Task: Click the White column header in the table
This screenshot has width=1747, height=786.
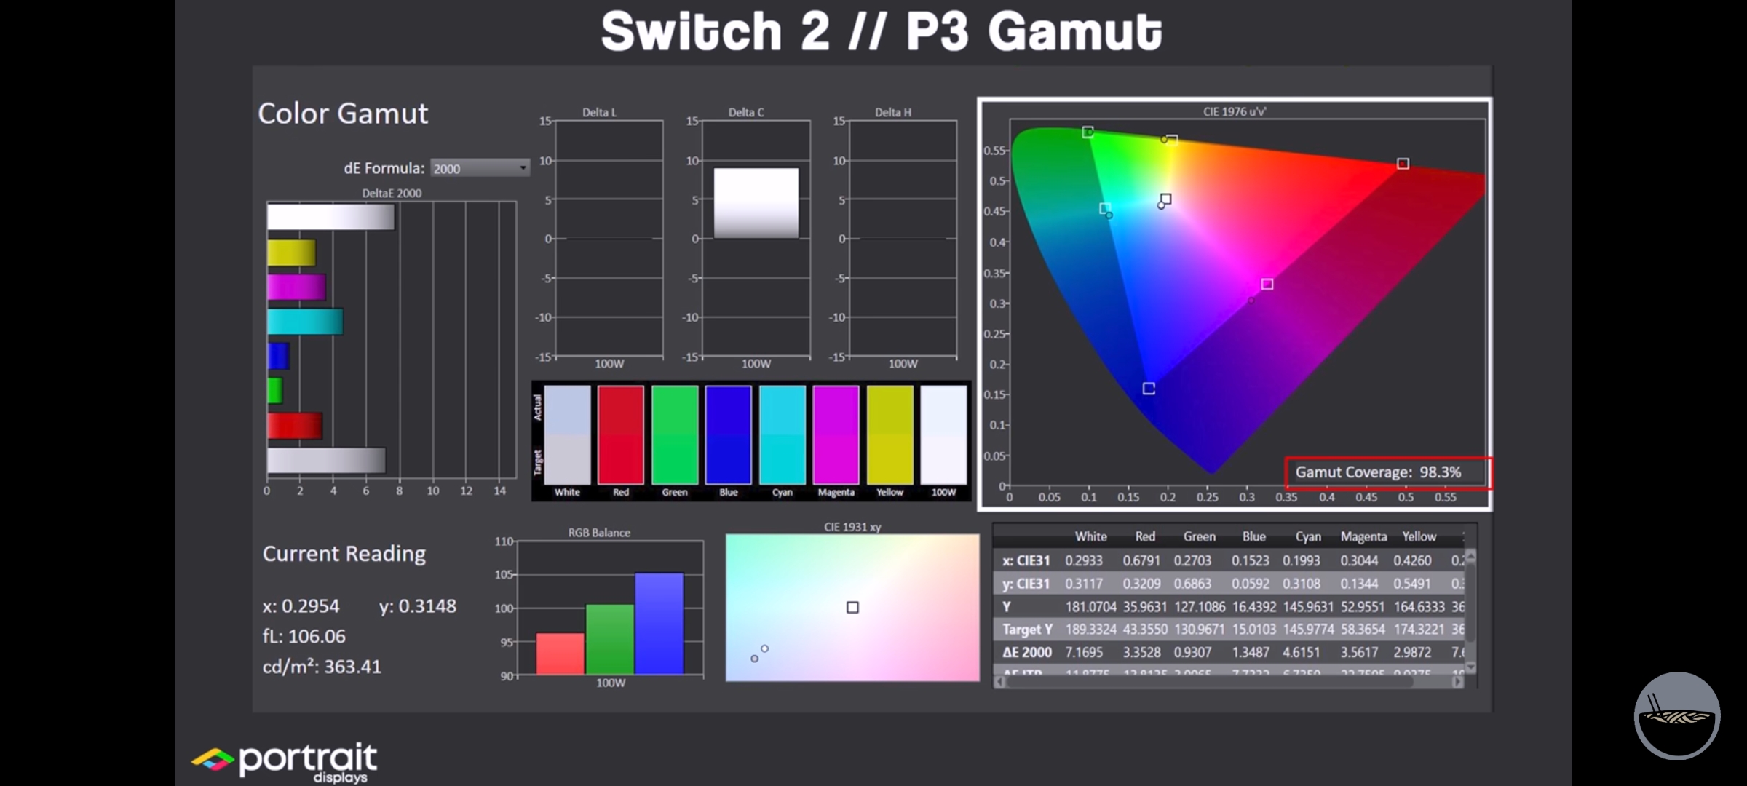Action: (1090, 536)
